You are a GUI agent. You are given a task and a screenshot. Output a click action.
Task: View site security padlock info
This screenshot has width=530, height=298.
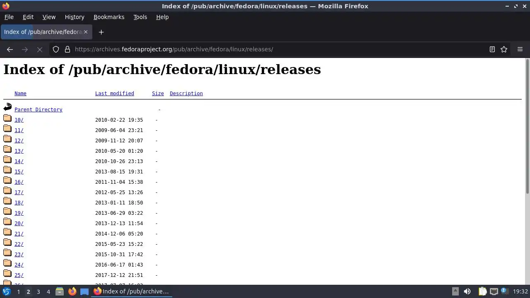[67, 49]
